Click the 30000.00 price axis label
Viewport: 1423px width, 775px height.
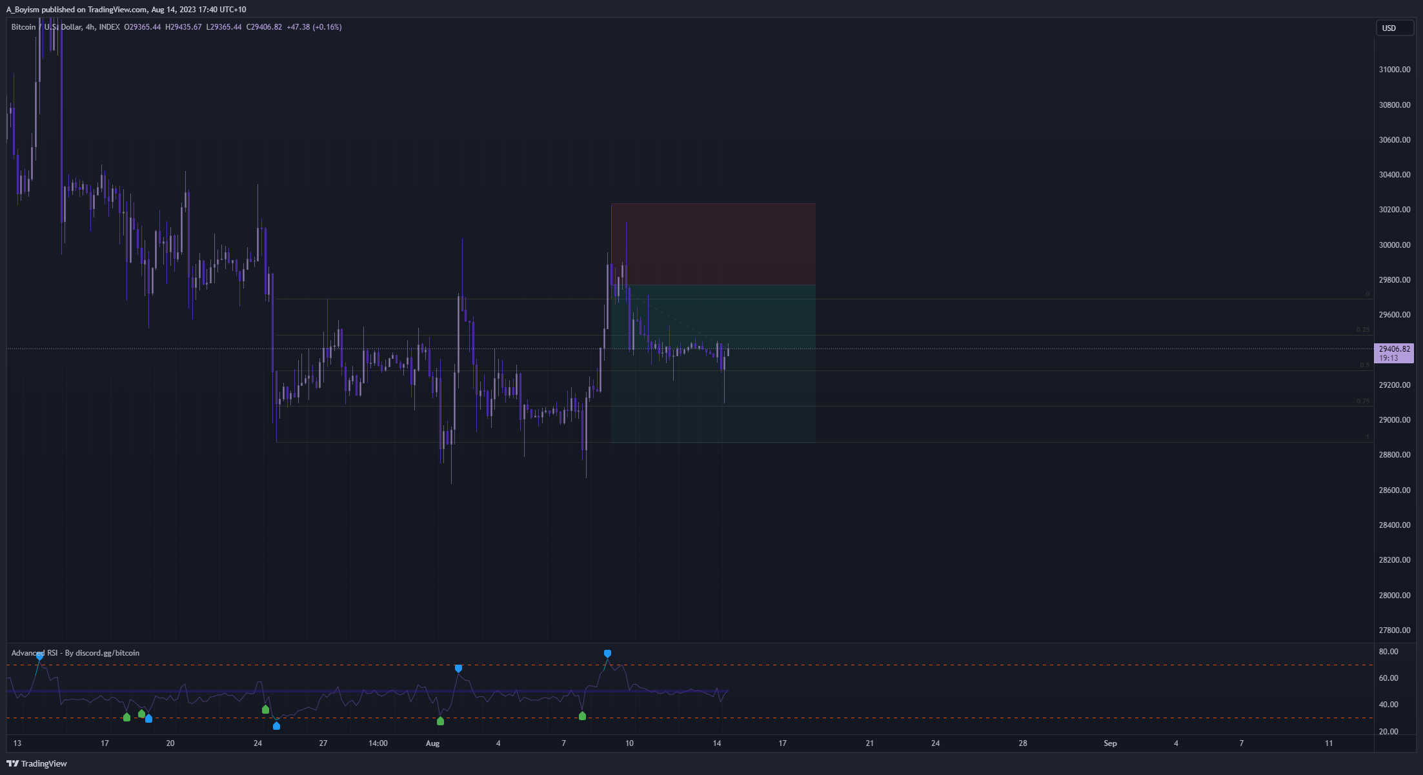point(1394,245)
